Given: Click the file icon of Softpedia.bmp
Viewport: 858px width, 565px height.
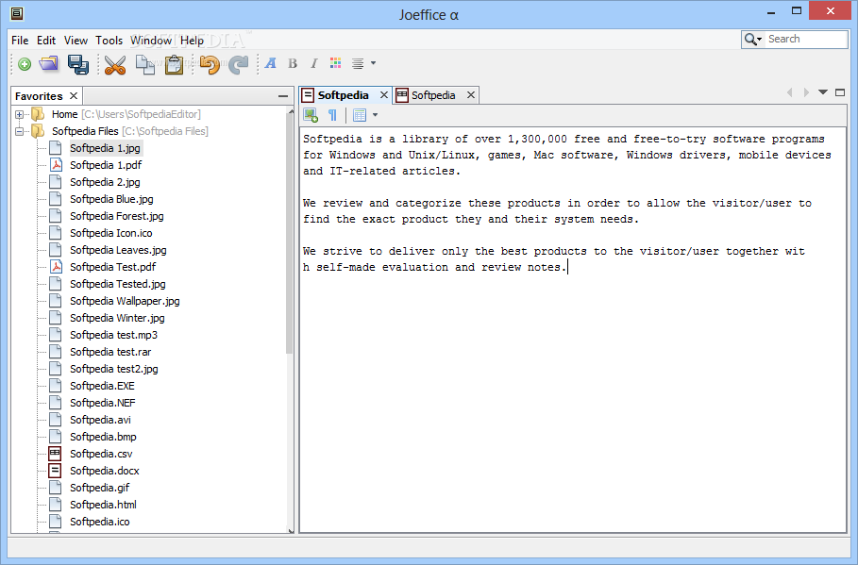Looking at the screenshot, I should 56,437.
